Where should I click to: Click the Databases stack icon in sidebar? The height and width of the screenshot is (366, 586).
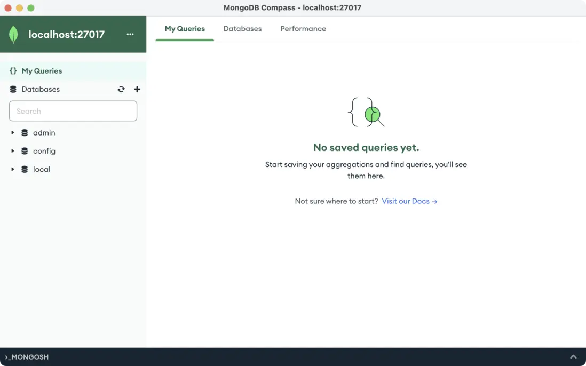click(13, 89)
